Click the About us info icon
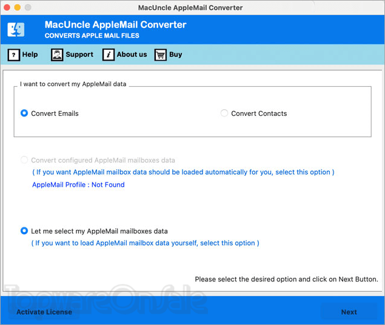This screenshot has height=325, width=385. pyautogui.click(x=109, y=55)
